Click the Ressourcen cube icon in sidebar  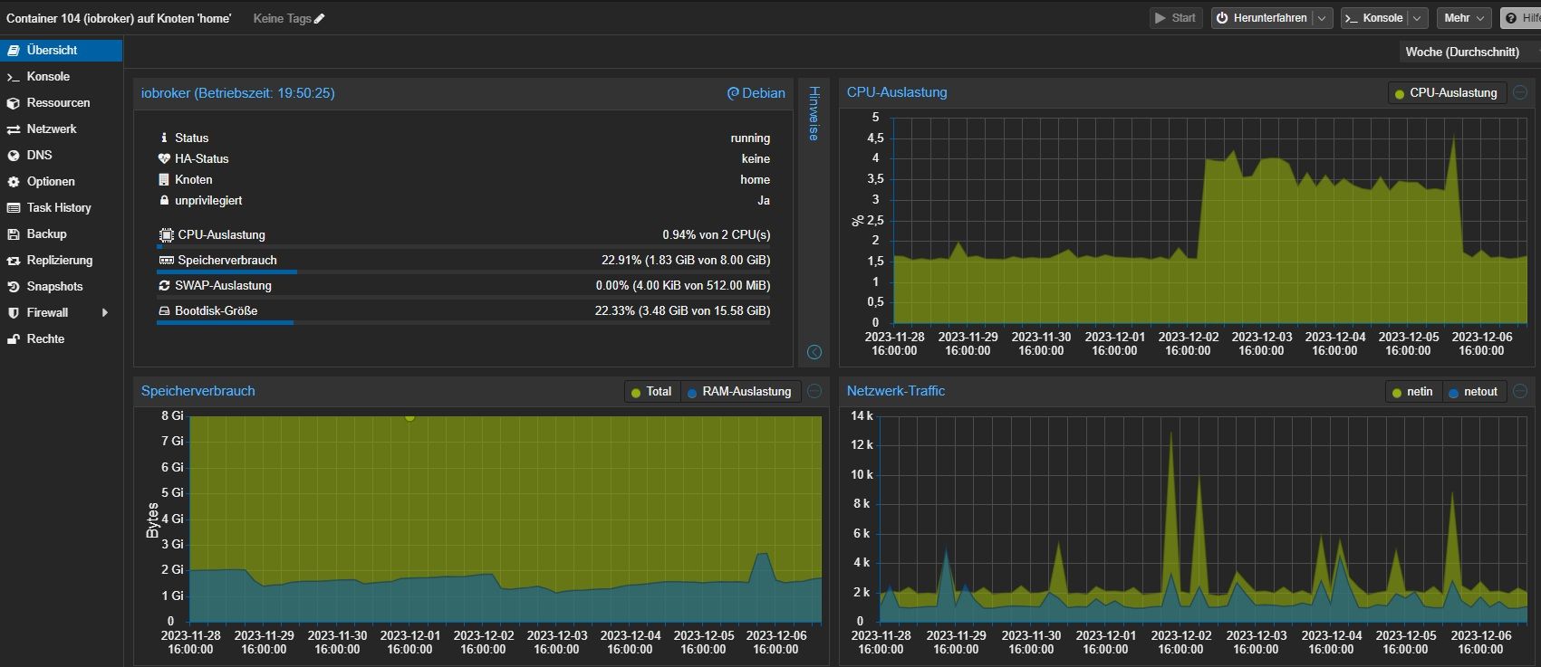(x=14, y=103)
